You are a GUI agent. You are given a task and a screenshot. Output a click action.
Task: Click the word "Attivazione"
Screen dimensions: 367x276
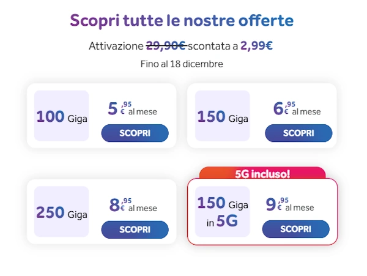click(x=116, y=46)
